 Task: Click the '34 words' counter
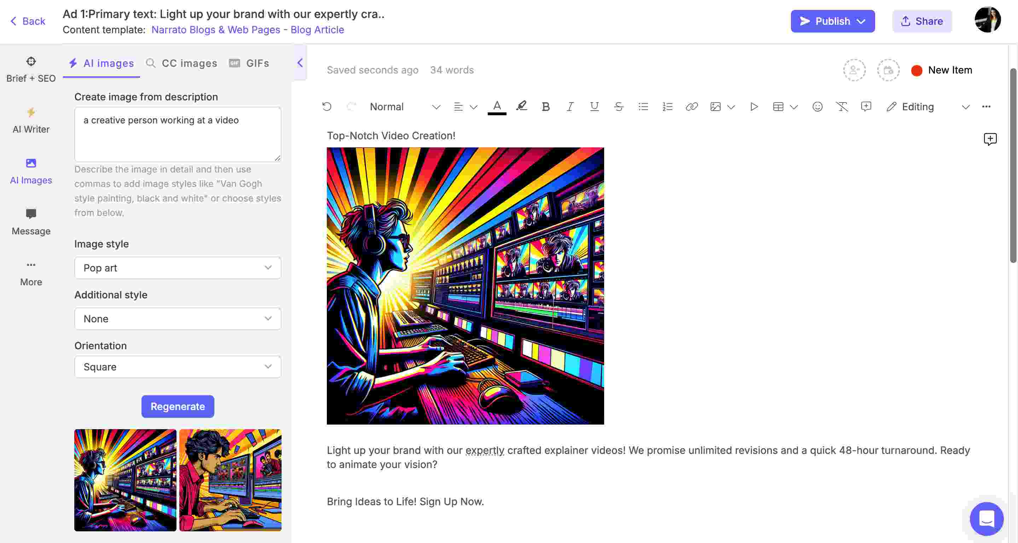[452, 70]
